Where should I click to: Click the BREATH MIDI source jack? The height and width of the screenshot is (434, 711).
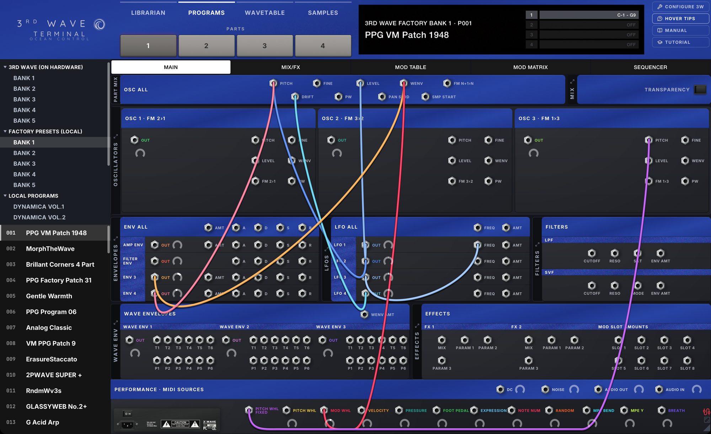tap(661, 410)
